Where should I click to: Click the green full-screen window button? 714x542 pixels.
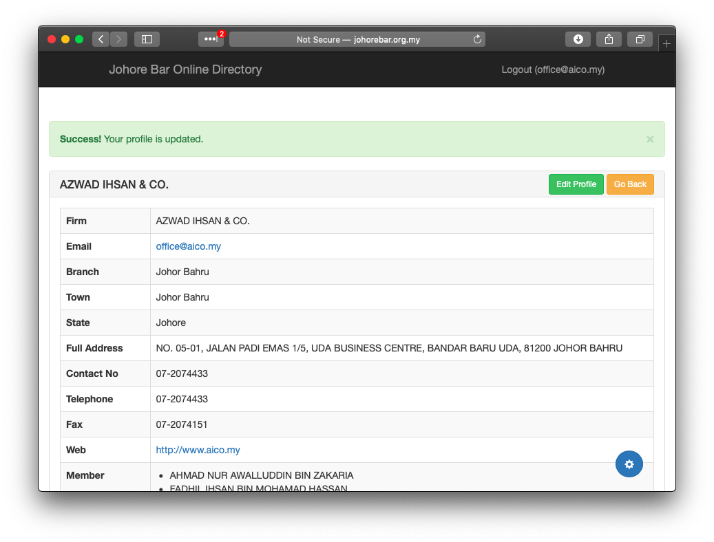pyautogui.click(x=79, y=39)
